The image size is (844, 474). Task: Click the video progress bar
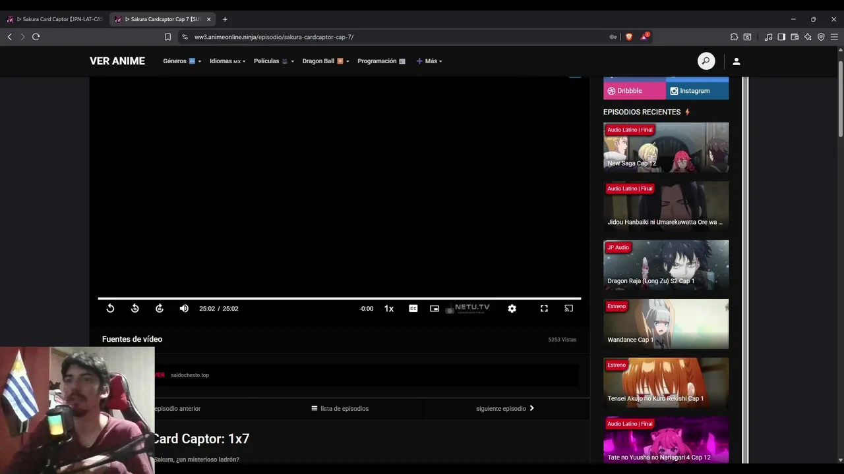click(x=339, y=298)
